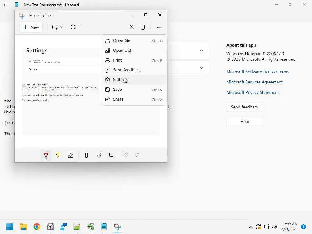This screenshot has width=312, height=234.
Task: Select the yellow highlighter tool
Action: [58, 155]
